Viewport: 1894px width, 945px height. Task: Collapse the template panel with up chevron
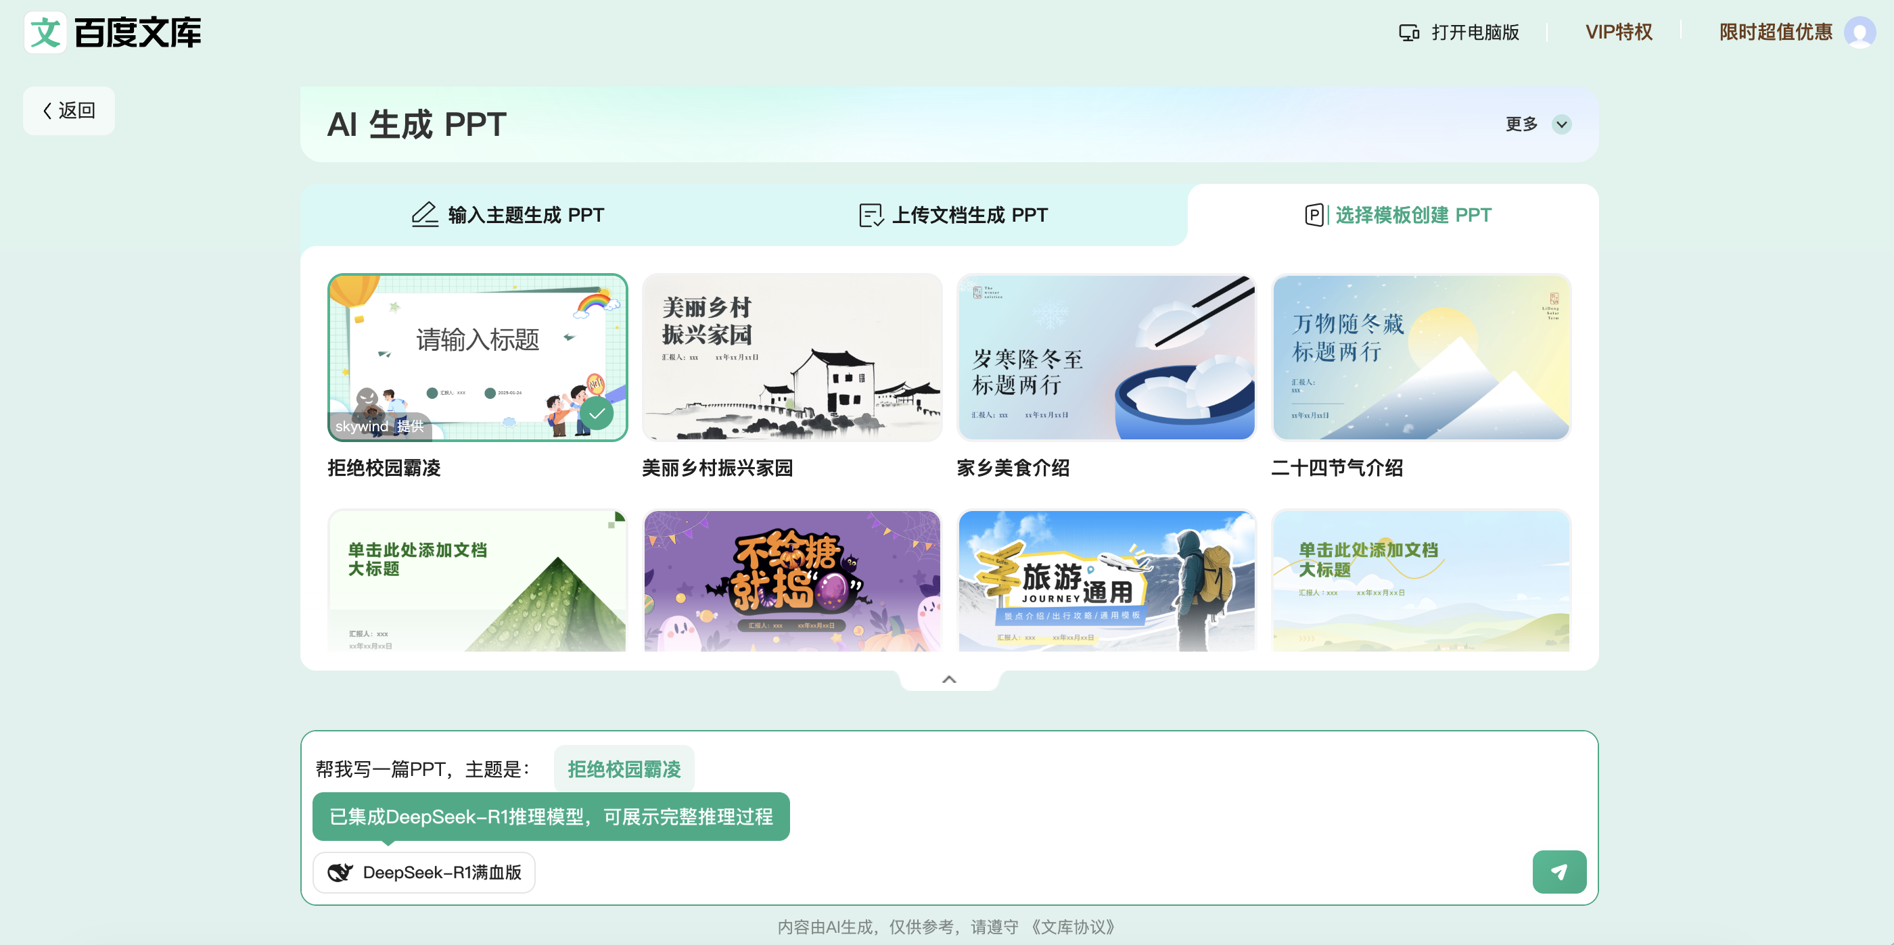(948, 679)
